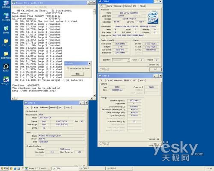
Task: Click the title icon of the CPU-Z memory window
Action: (x=100, y=76)
